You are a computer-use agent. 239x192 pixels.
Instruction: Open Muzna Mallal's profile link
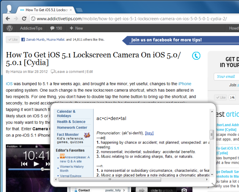[x=56, y=39]
